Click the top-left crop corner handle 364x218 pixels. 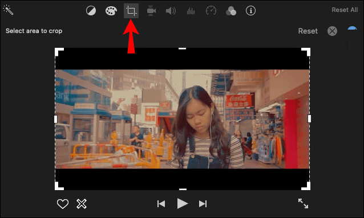click(x=59, y=52)
